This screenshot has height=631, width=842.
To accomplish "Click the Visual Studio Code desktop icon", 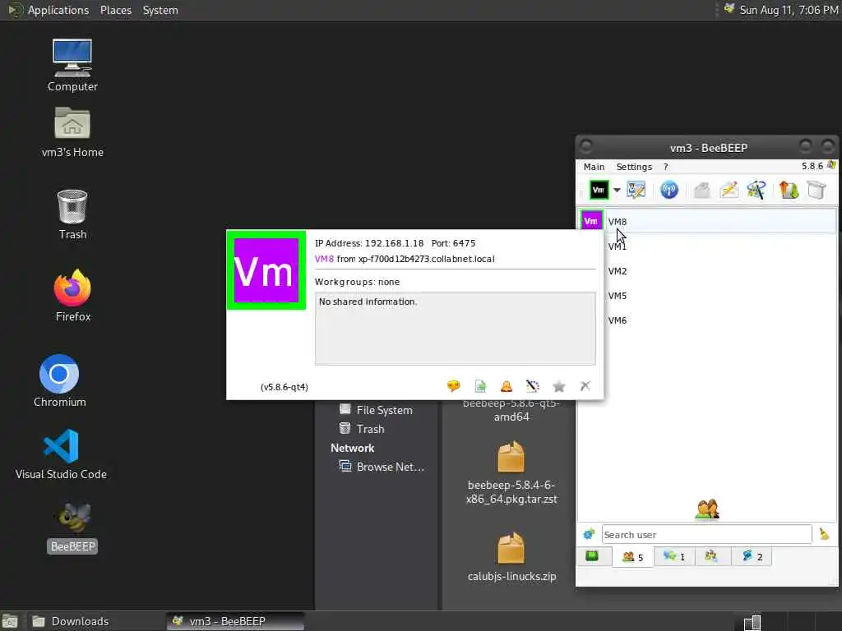I will pyautogui.click(x=61, y=454).
